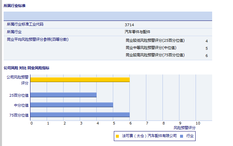Screen dimensions: 233x146
Task: Select the 汽车零件与配件 industry value
Action: point(137,32)
